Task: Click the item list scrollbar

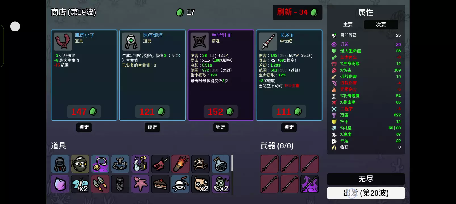Action: tap(233, 163)
